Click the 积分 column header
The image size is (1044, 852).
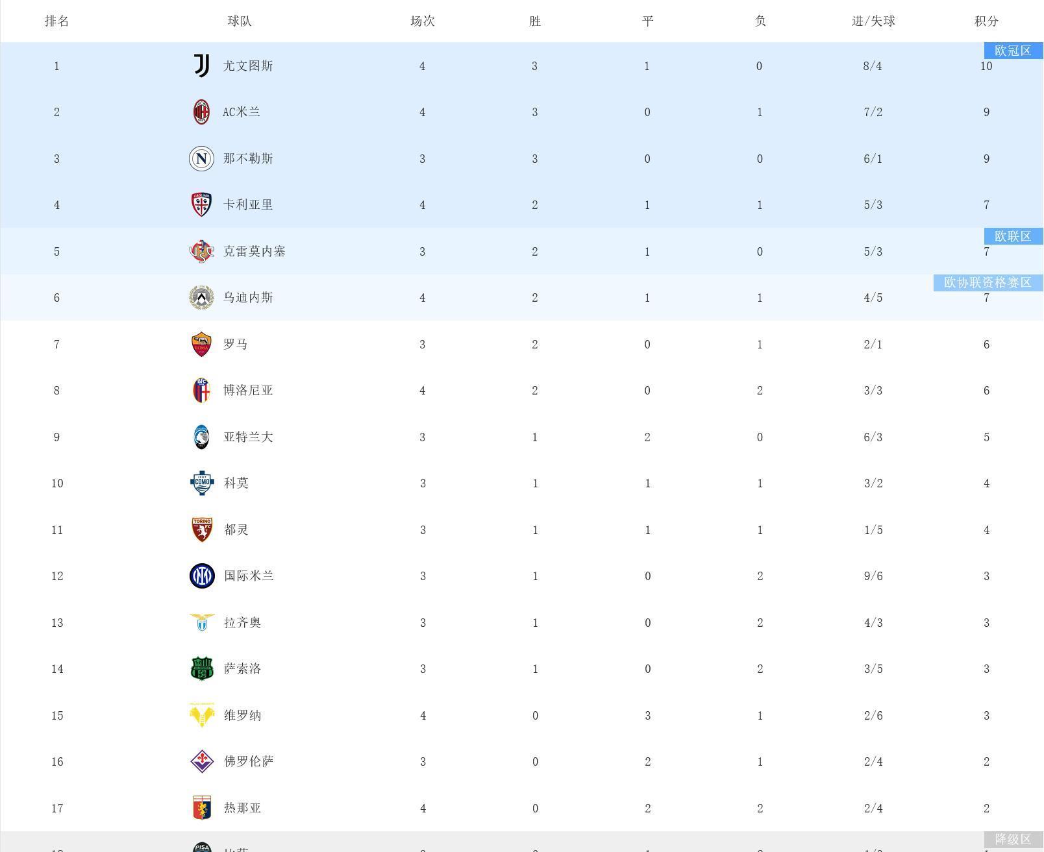pos(986,21)
